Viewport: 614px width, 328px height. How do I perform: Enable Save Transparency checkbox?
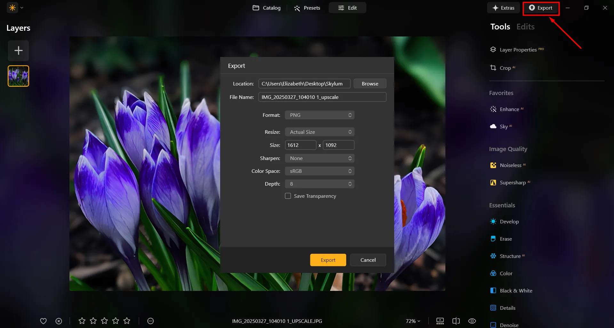tap(288, 196)
